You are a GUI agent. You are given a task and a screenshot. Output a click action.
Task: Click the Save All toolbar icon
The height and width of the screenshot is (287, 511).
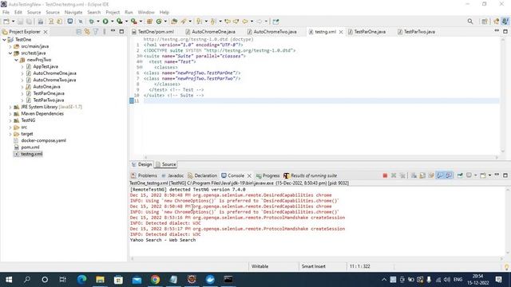pos(29,22)
